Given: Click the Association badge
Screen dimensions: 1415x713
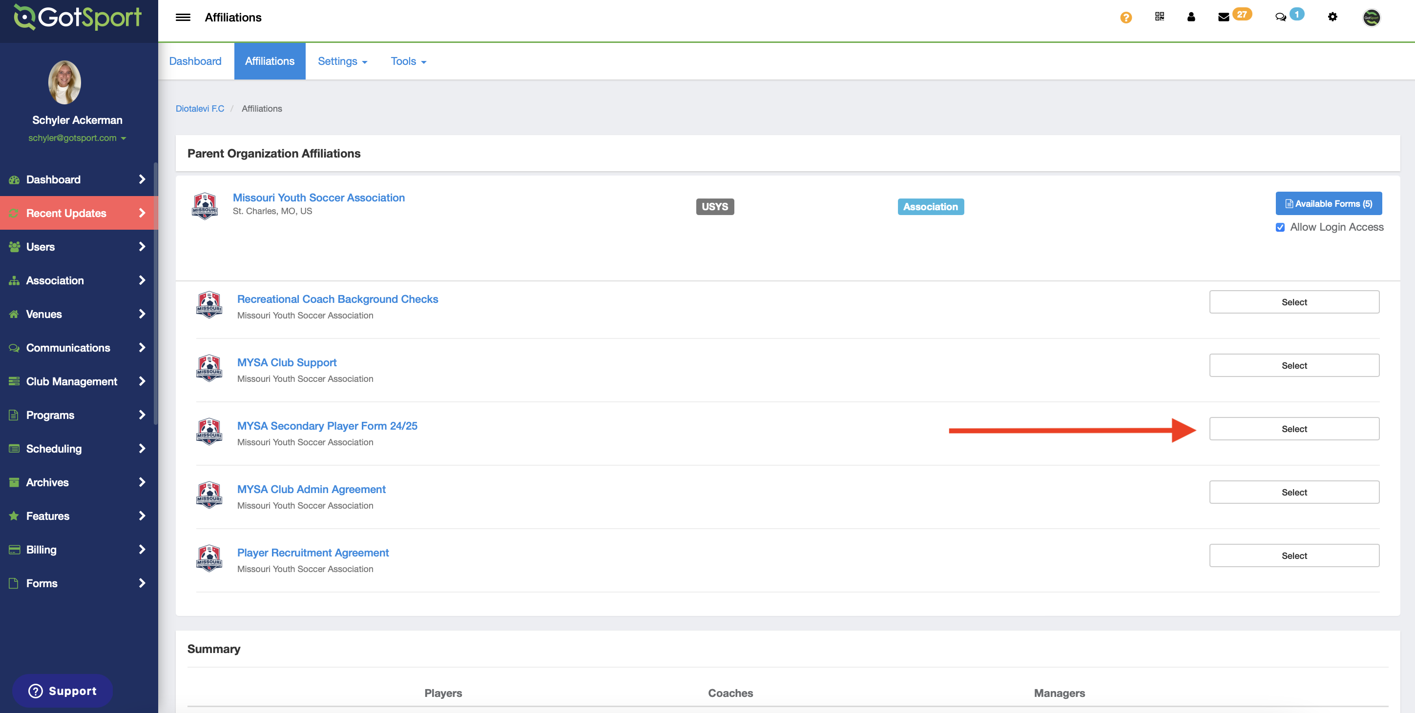Looking at the screenshot, I should pyautogui.click(x=931, y=207).
